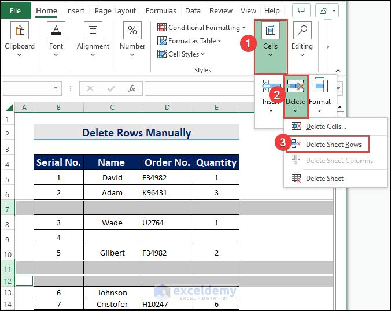Screen dimensions: 391x311
Task: Click the Select All corner triangle
Action: click(x=9, y=108)
